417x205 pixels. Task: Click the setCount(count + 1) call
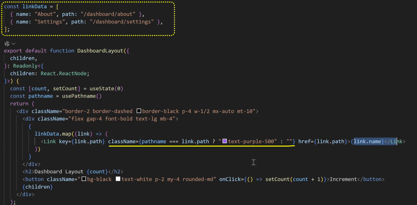[x=294, y=179]
